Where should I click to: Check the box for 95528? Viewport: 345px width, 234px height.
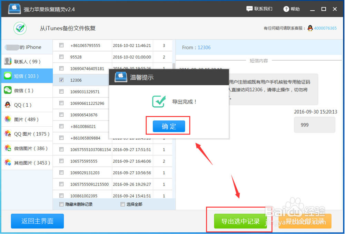pyautogui.click(x=61, y=57)
